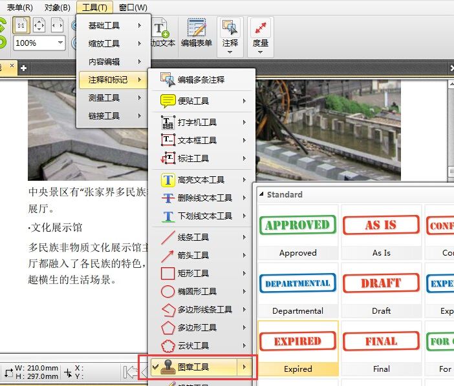Open the 内容编辑 submenu
Viewport: 454px width, 386px height.
pyautogui.click(x=113, y=61)
